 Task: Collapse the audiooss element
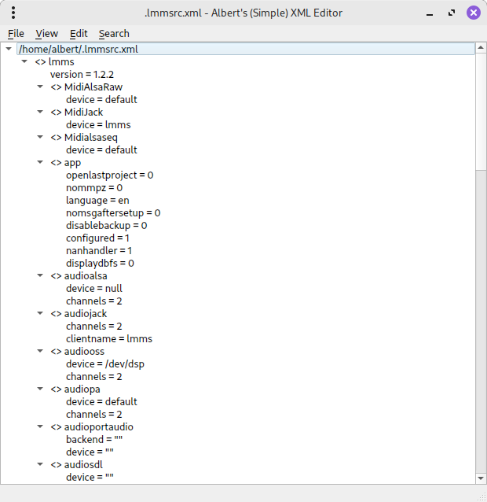click(x=40, y=351)
